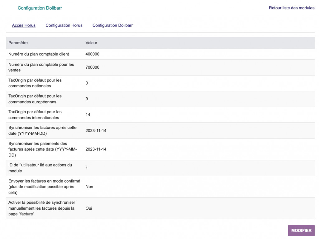
Task: Click the Paramètre column header
Action: click(18, 43)
